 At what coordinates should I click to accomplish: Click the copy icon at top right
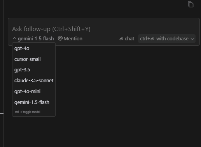191,4
